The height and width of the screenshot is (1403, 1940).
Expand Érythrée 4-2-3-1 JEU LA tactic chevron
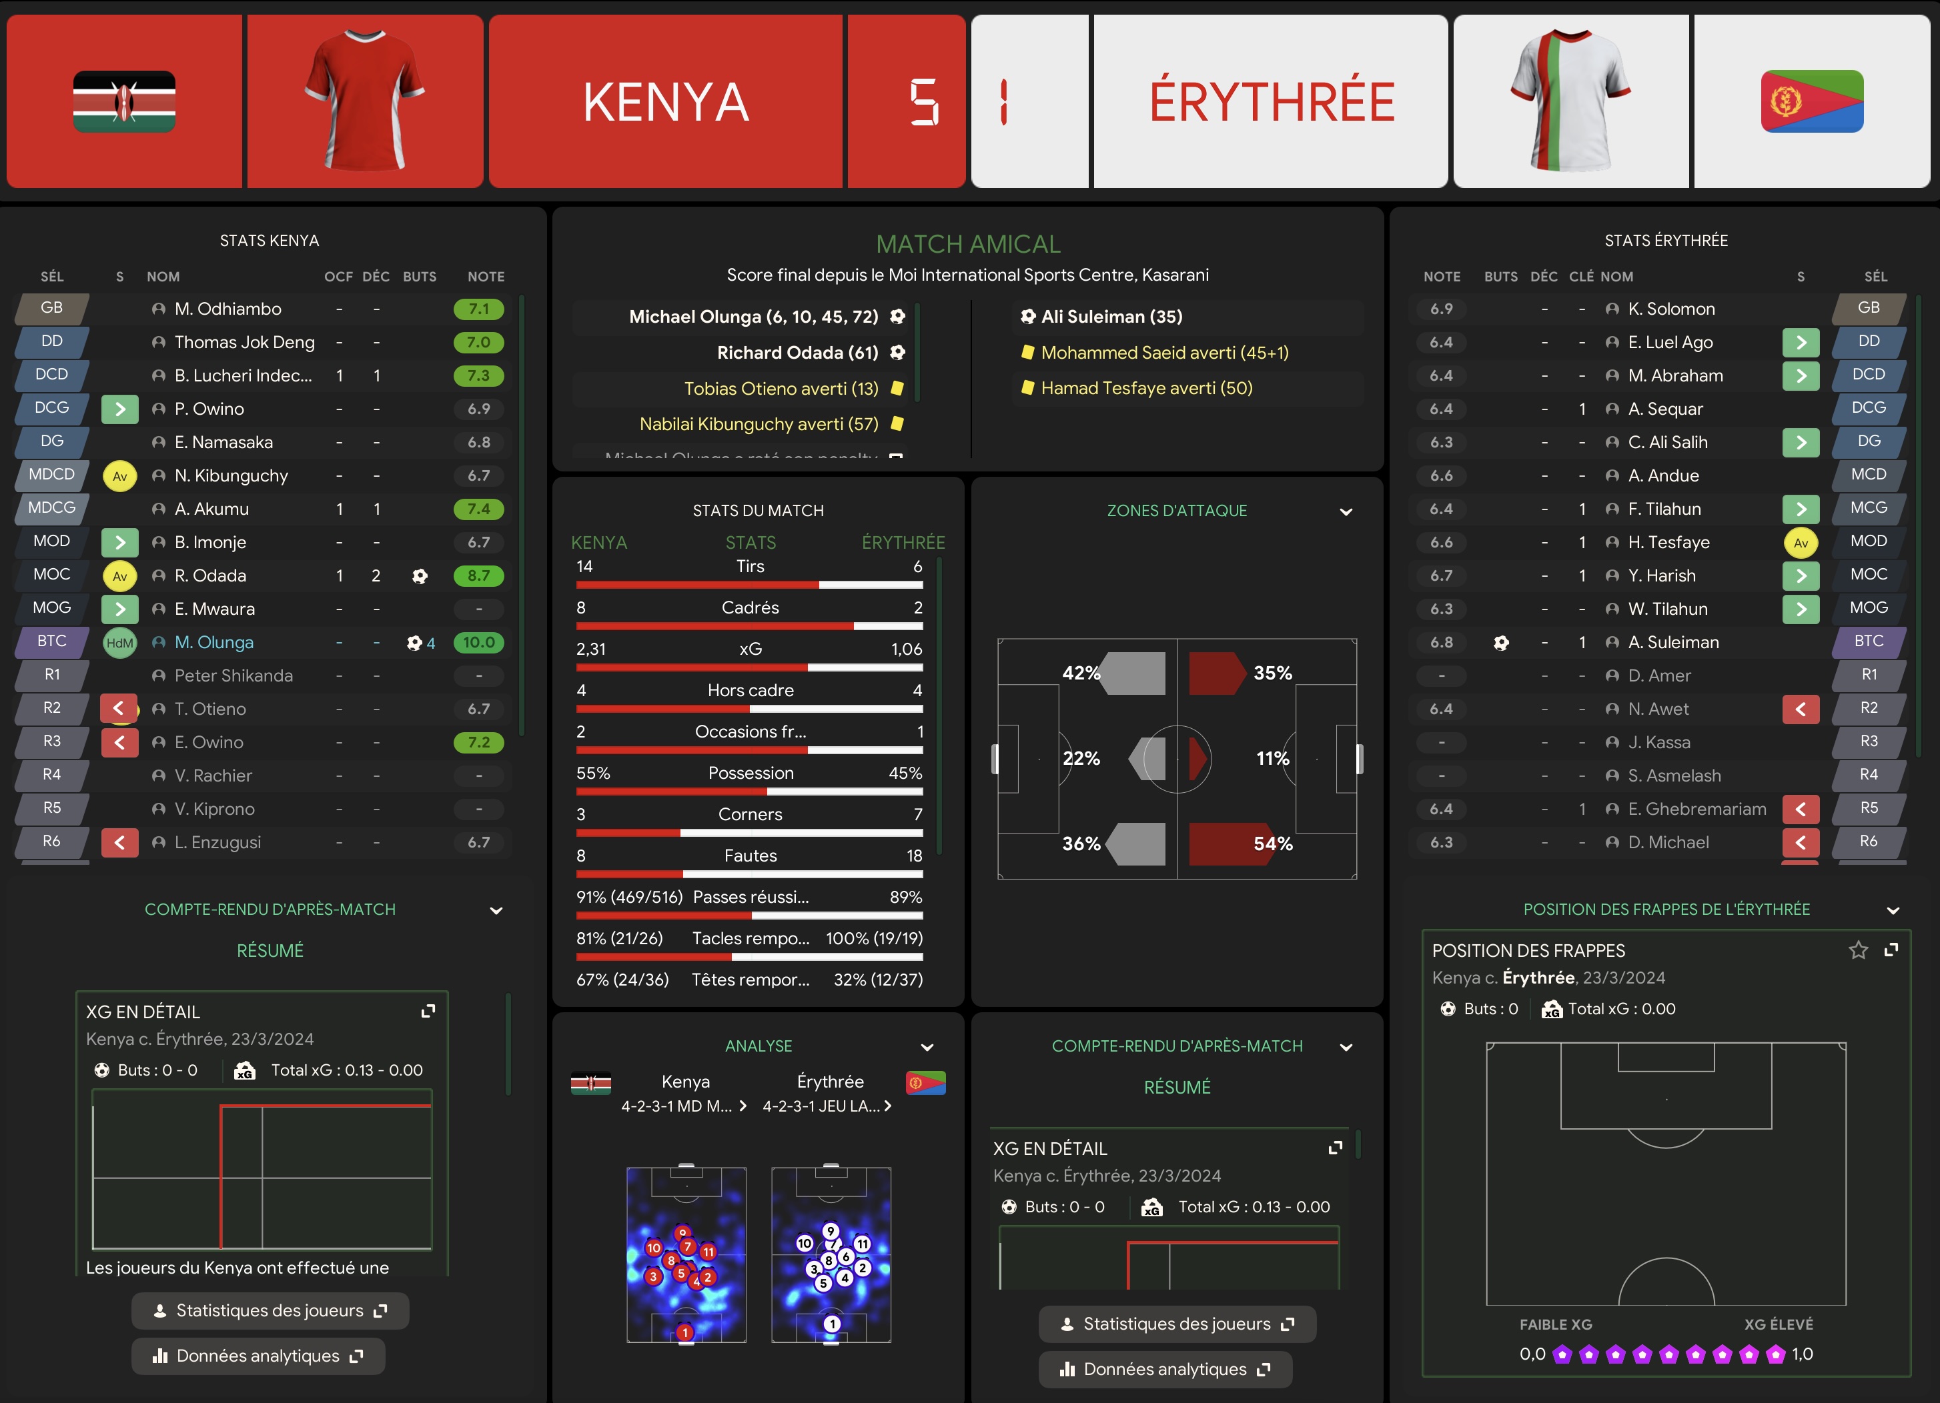tap(888, 1106)
